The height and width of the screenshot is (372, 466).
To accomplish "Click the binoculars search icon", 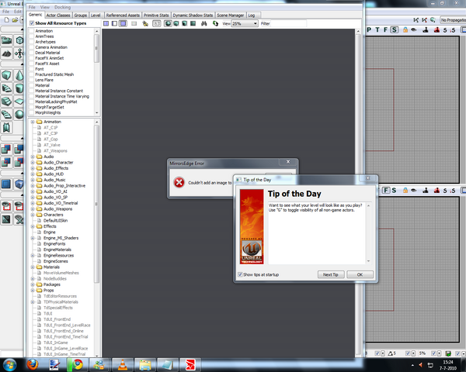I will [x=203, y=23].
